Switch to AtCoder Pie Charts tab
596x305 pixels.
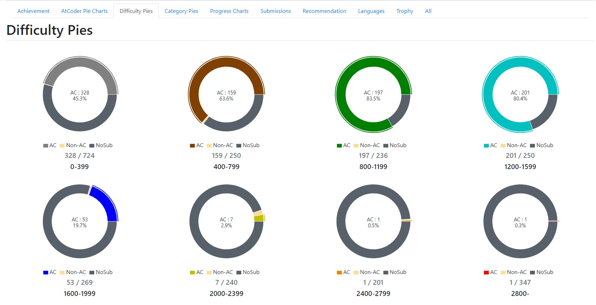(84, 11)
